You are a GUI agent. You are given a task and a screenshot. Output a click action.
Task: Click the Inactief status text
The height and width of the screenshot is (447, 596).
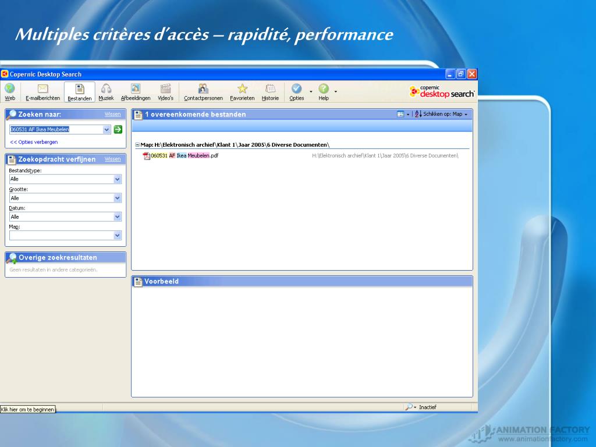428,407
